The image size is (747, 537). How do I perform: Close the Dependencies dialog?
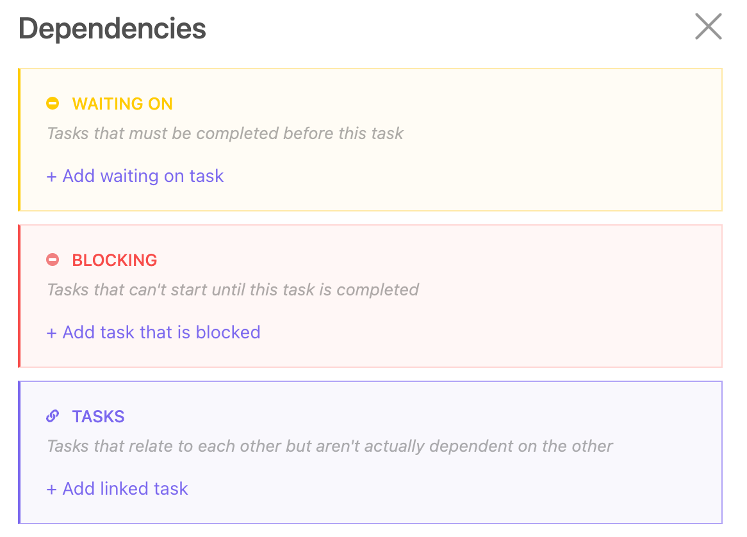point(708,27)
